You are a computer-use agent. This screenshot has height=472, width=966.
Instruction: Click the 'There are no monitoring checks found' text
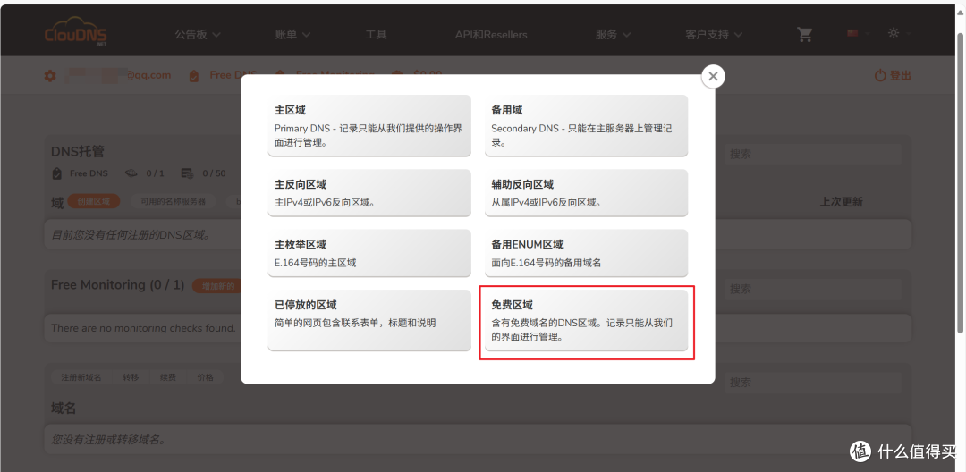pyautogui.click(x=143, y=328)
